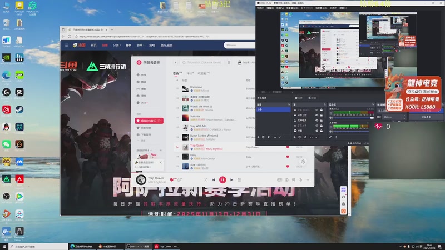Unlike the Baby song row heart

pyautogui.click(x=288, y=157)
